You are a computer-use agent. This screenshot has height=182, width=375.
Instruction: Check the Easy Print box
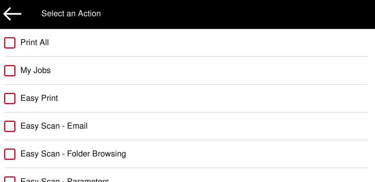tap(10, 99)
